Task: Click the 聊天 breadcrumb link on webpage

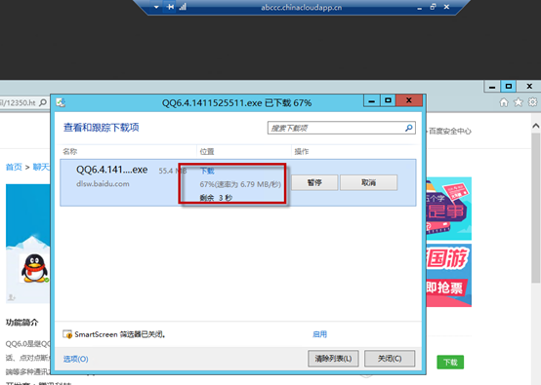Action: 41,167
